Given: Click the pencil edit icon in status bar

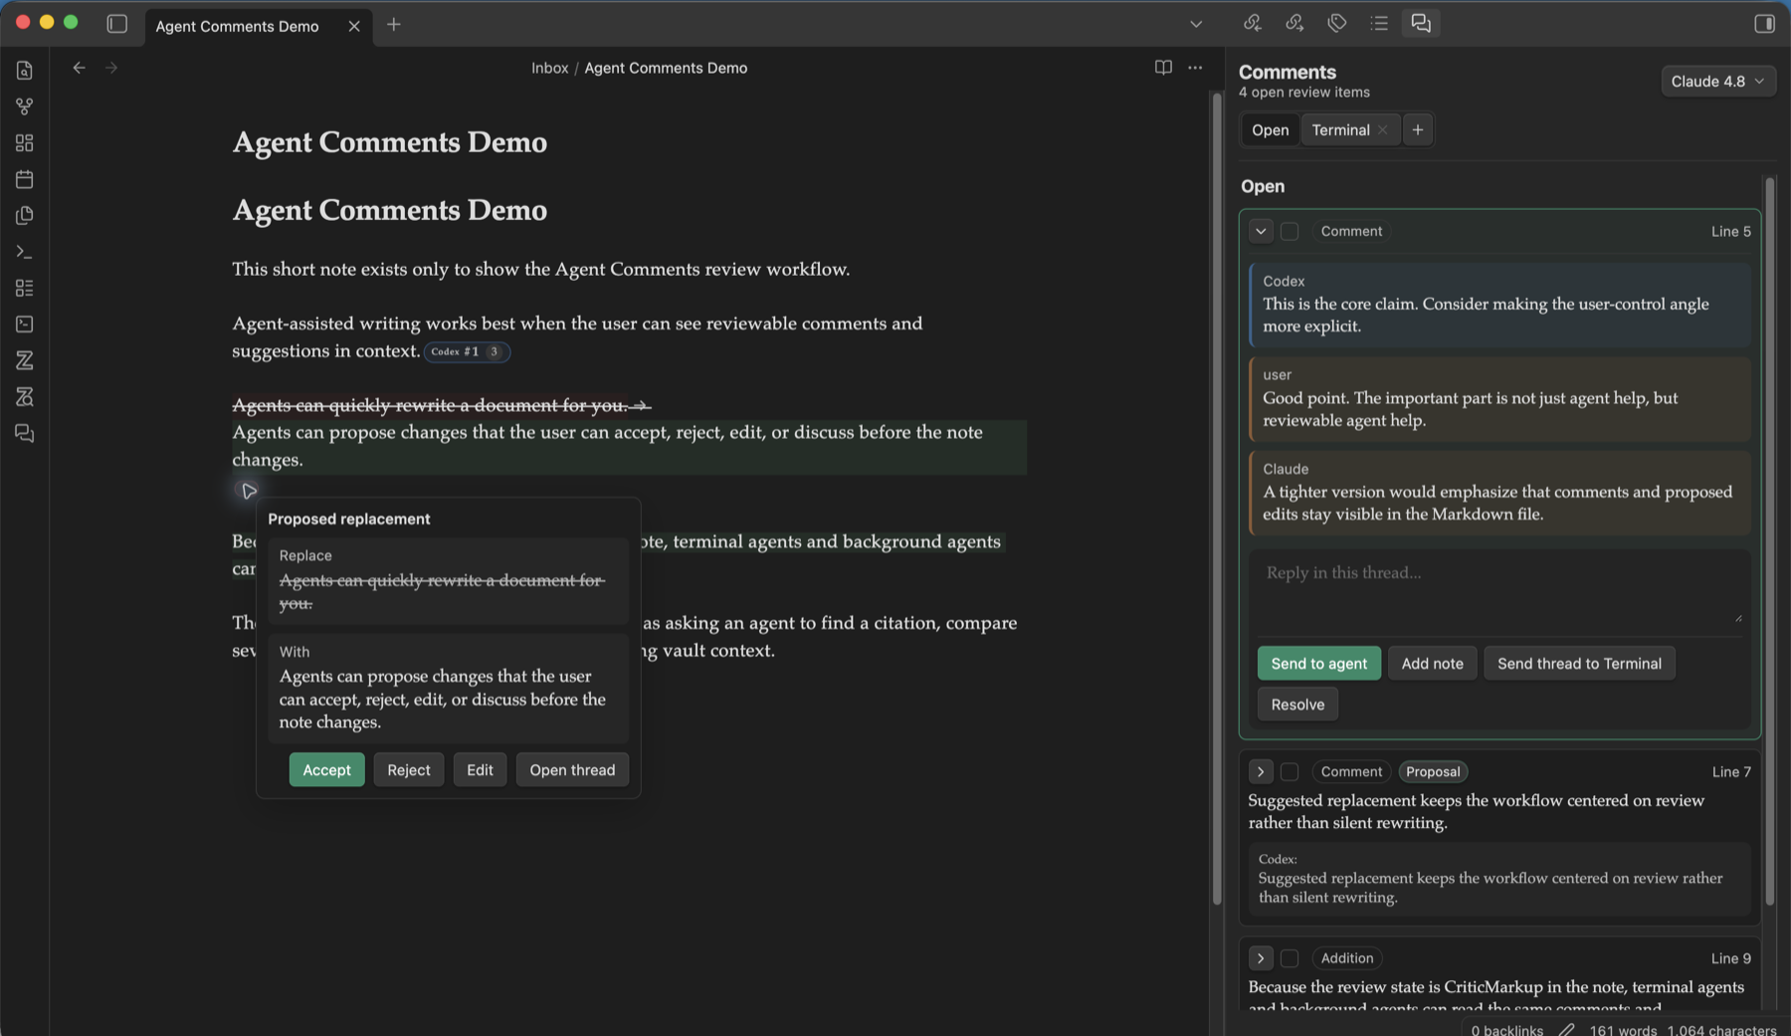Looking at the screenshot, I should coord(1566,1029).
